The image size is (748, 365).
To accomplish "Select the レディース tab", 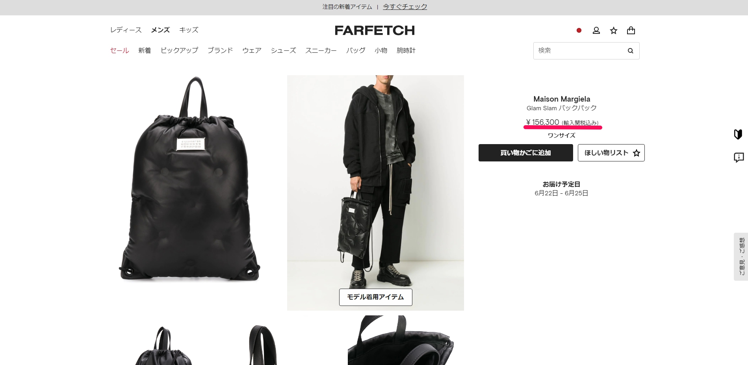I will point(126,30).
